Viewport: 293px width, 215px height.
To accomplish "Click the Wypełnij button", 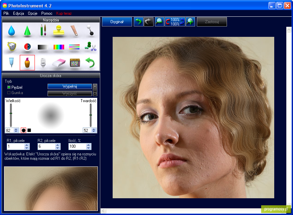I will [x=70, y=86].
